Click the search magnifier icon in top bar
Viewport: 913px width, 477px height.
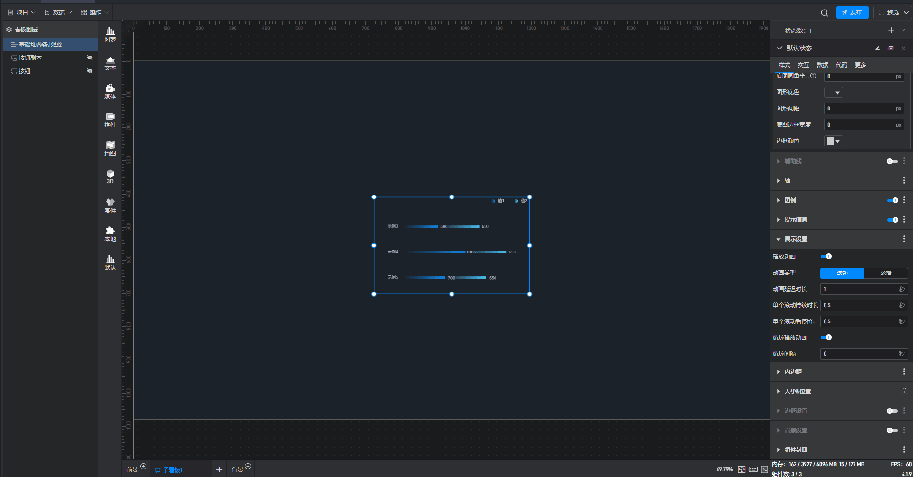pyautogui.click(x=825, y=13)
